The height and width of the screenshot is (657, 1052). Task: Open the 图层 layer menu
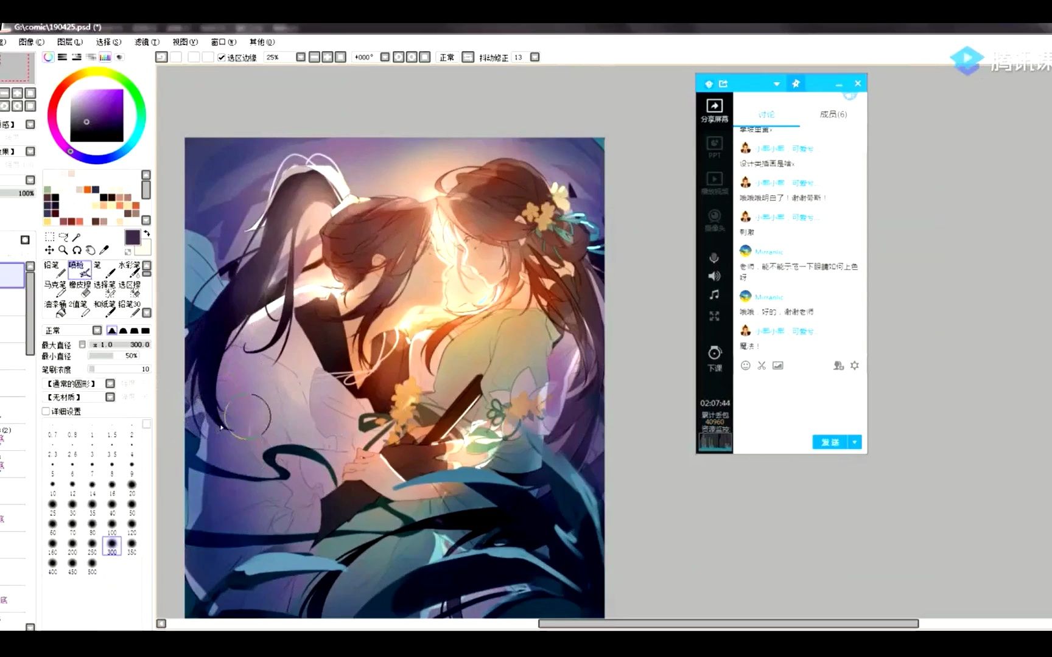(70, 42)
